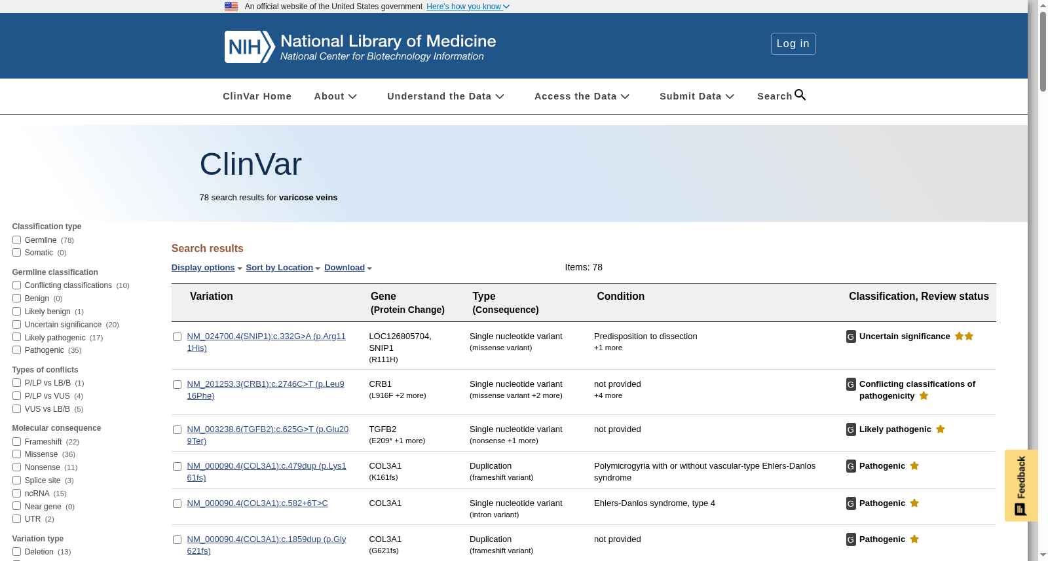Image resolution: width=1048 pixels, height=561 pixels.
Task: Expand Here's how you know
Action: click(x=468, y=7)
